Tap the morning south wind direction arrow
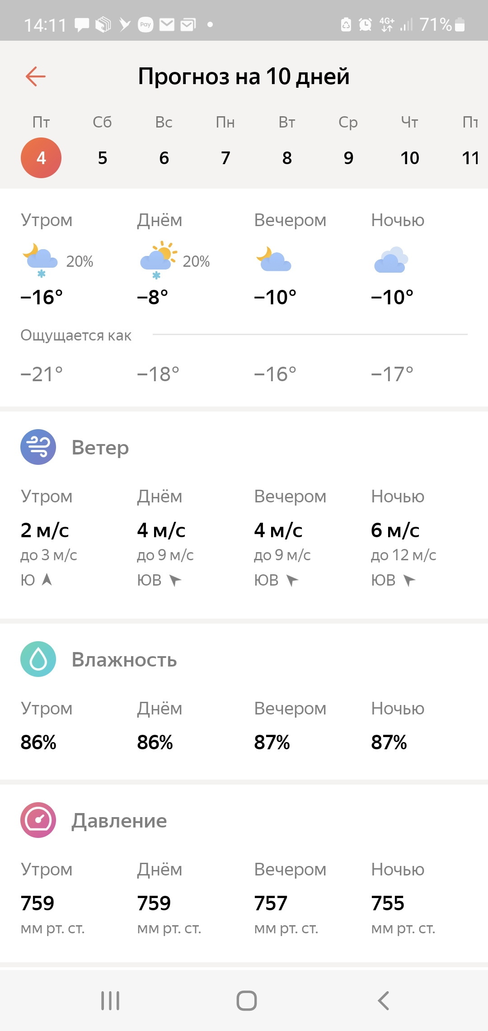 point(47,579)
